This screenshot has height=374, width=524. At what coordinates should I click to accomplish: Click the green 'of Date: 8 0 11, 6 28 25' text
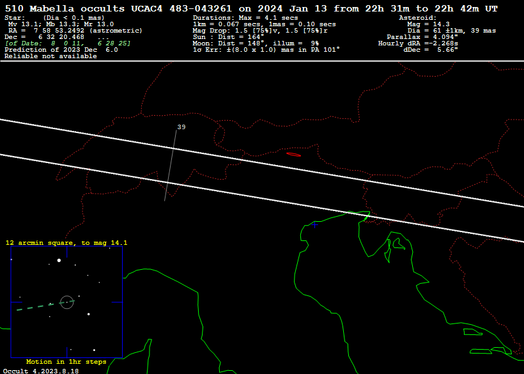68,43
